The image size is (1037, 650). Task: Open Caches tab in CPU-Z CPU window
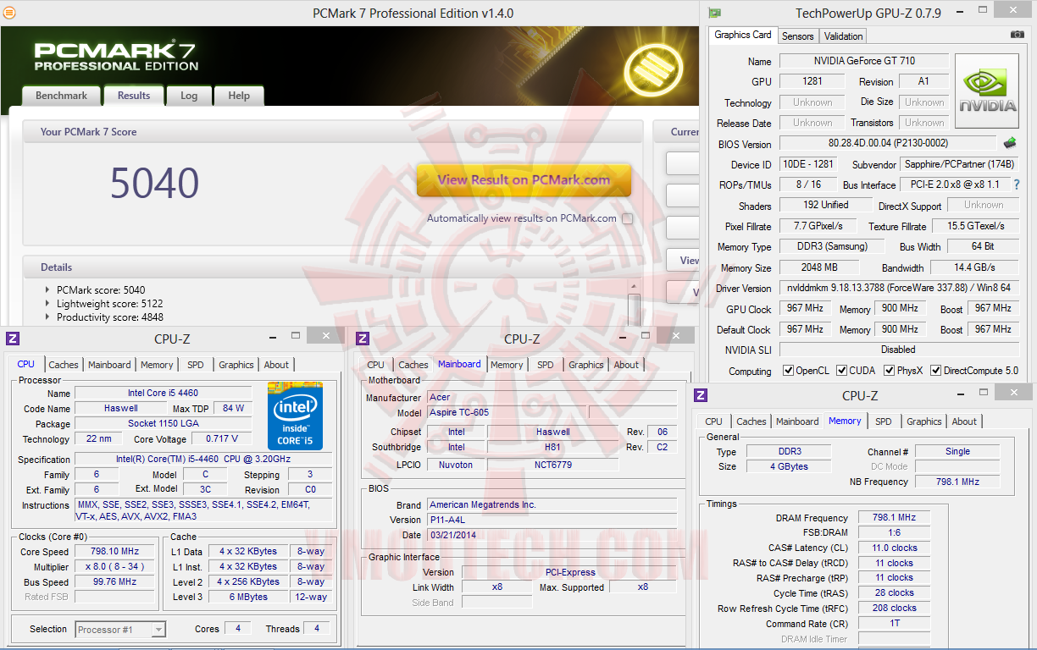(64, 365)
